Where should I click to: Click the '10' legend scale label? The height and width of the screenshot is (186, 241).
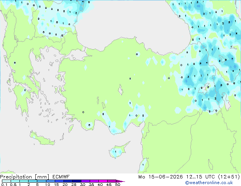tap(48, 184)
